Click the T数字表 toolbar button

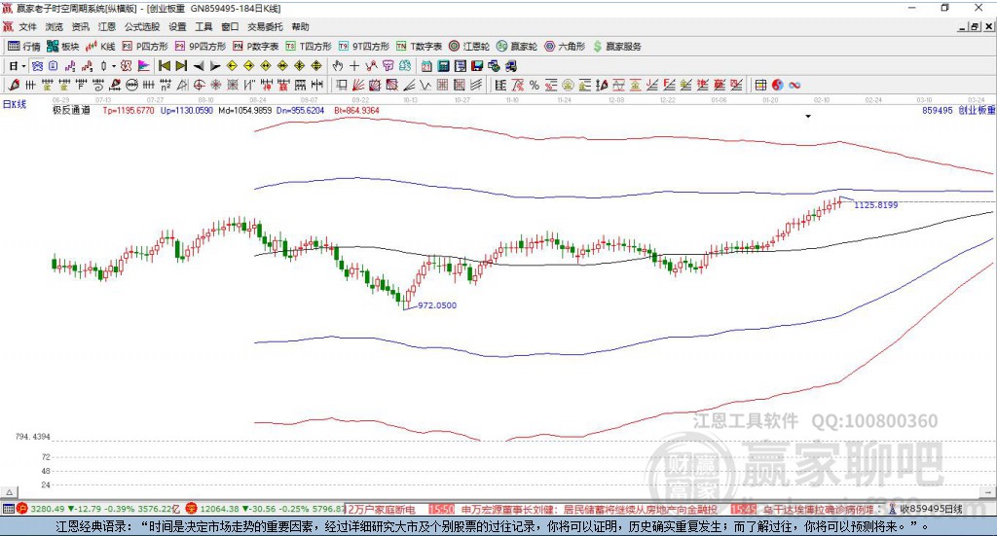(426, 46)
